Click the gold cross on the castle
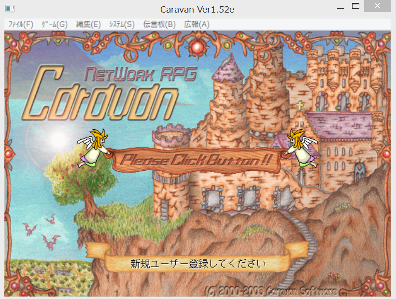The height and width of the screenshot is (299, 396). click(x=299, y=105)
